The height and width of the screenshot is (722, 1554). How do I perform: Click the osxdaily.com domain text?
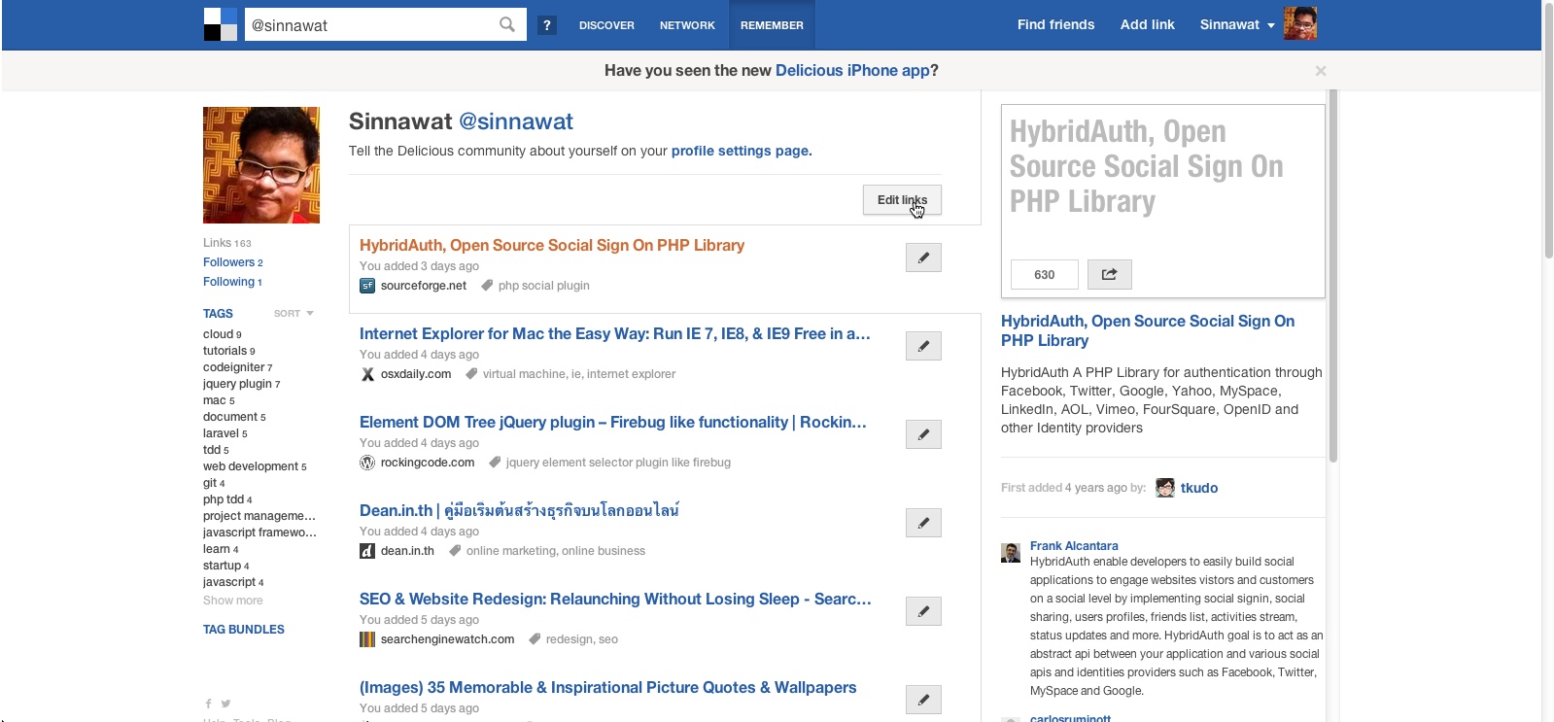416,374
